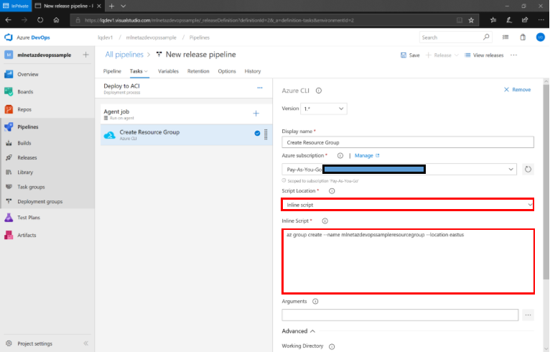Image resolution: width=550 pixels, height=352 pixels.
Task: Open the Version dropdown
Action: click(325, 108)
